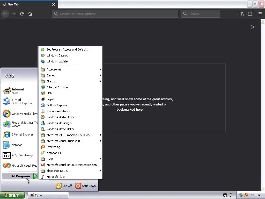Open Windows Messenger
The height and width of the screenshot is (199, 265).
point(71,123)
